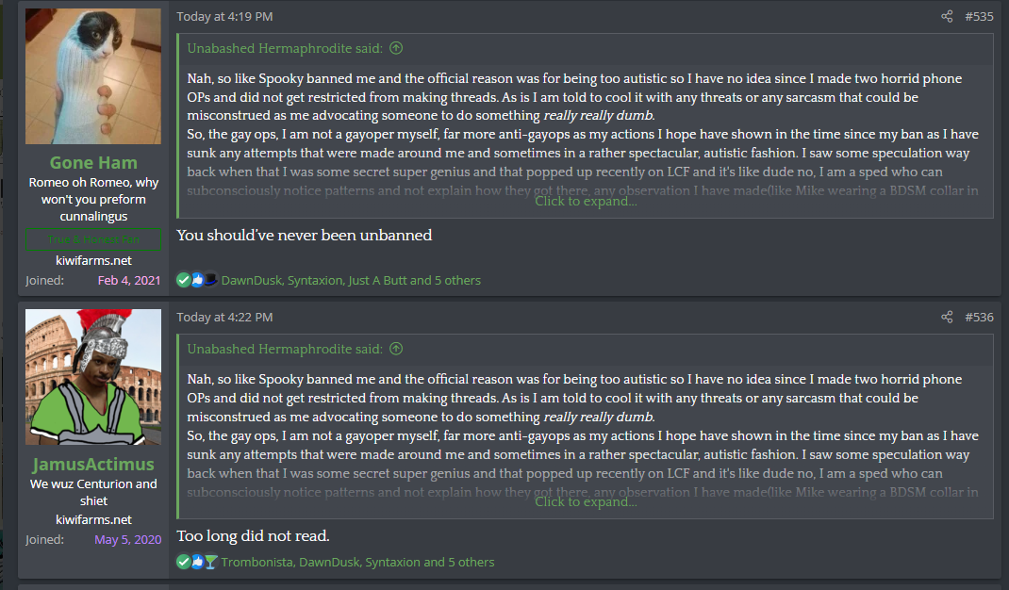Click the share icon on post #536
This screenshot has width=1009, height=590.
947,317
